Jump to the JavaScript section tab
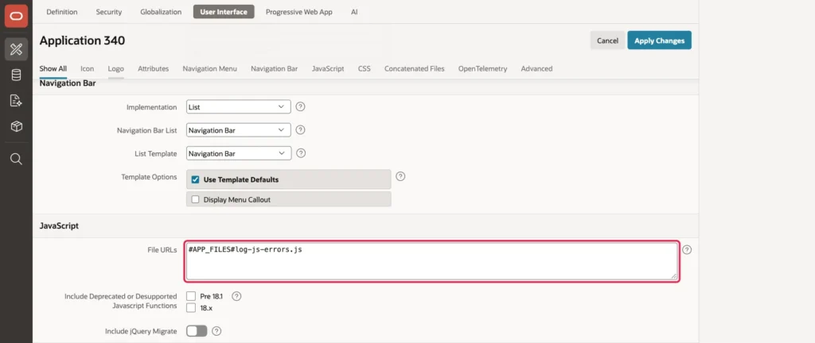 [x=328, y=68]
